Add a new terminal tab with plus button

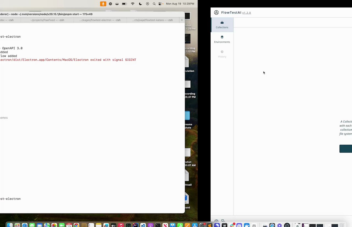[182, 20]
